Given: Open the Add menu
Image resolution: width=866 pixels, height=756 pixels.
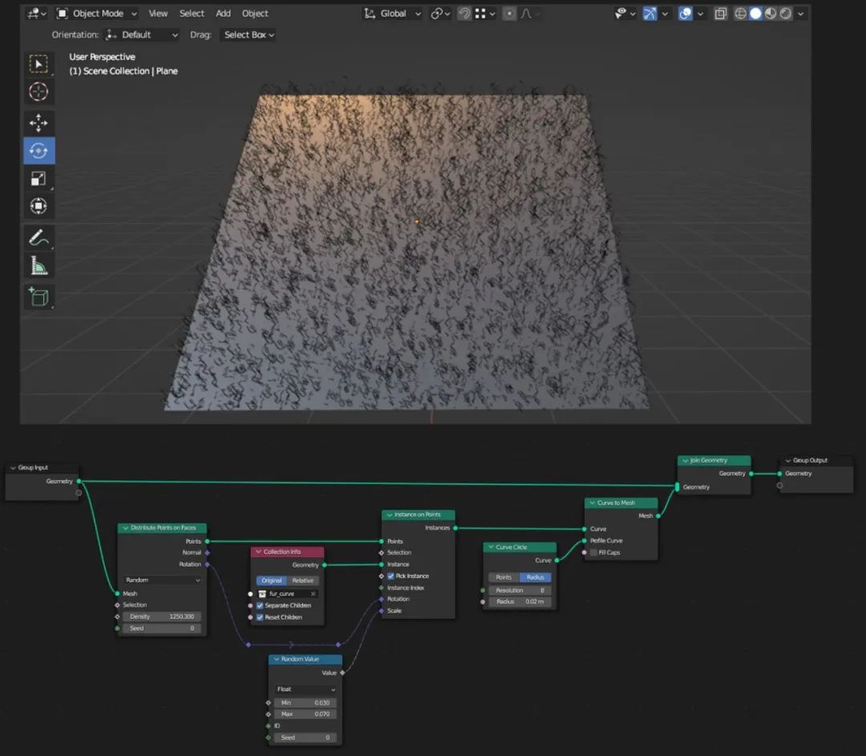Looking at the screenshot, I should coord(223,14).
